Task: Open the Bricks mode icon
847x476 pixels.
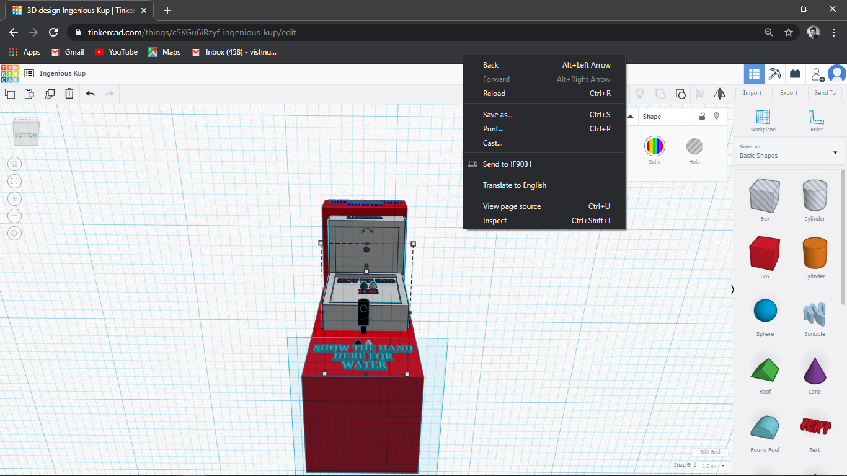Action: pos(795,74)
